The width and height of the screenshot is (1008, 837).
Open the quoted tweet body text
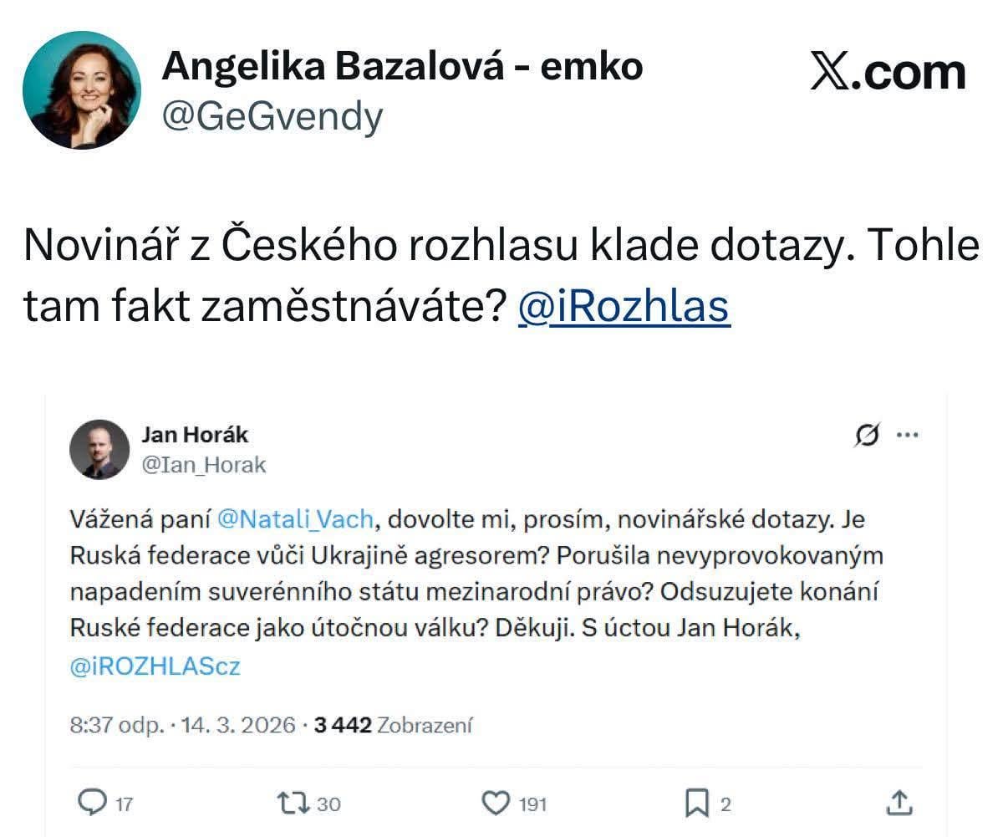coord(476,592)
